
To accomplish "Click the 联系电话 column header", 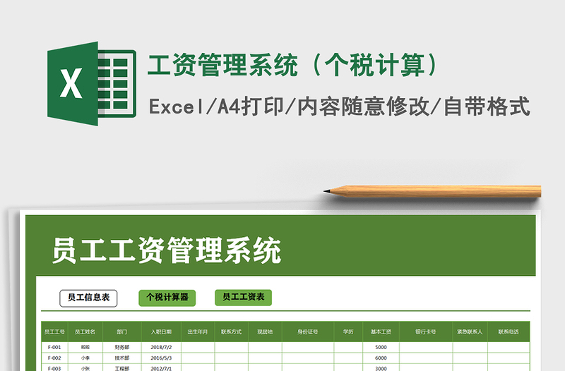I will [x=509, y=332].
